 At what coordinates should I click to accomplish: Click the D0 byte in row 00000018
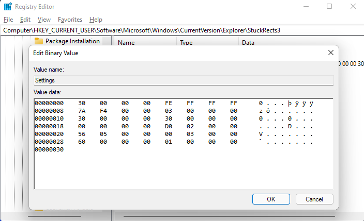coord(169,126)
